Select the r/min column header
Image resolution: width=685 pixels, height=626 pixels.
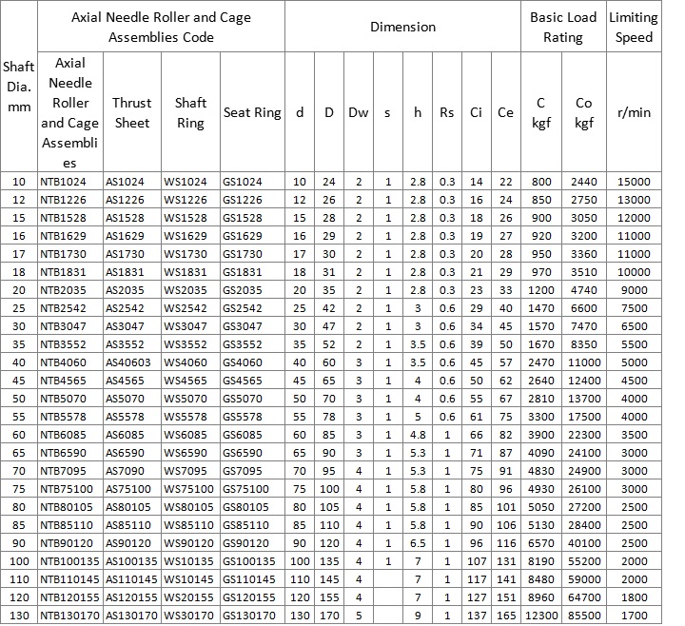point(634,112)
